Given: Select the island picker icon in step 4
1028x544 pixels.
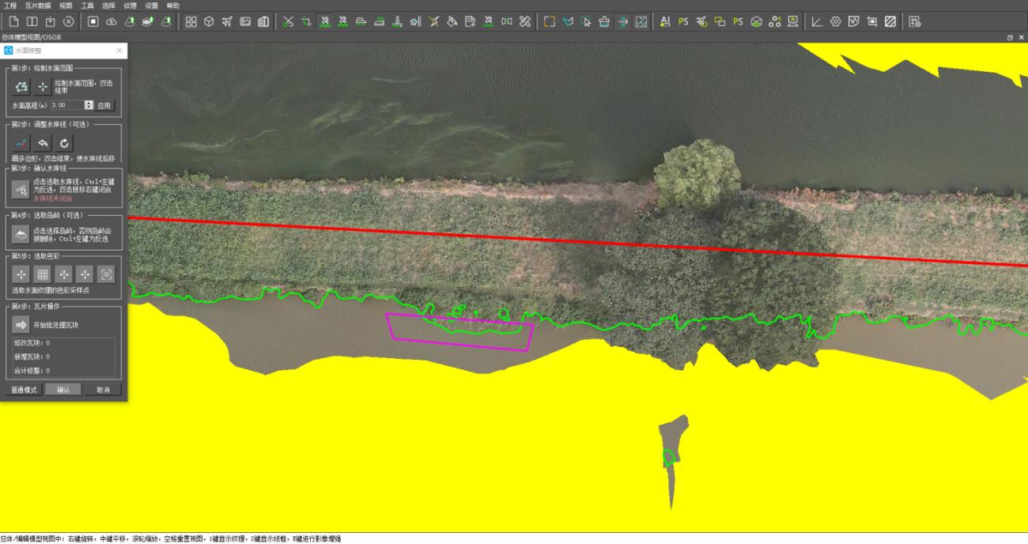Looking at the screenshot, I should (21, 234).
